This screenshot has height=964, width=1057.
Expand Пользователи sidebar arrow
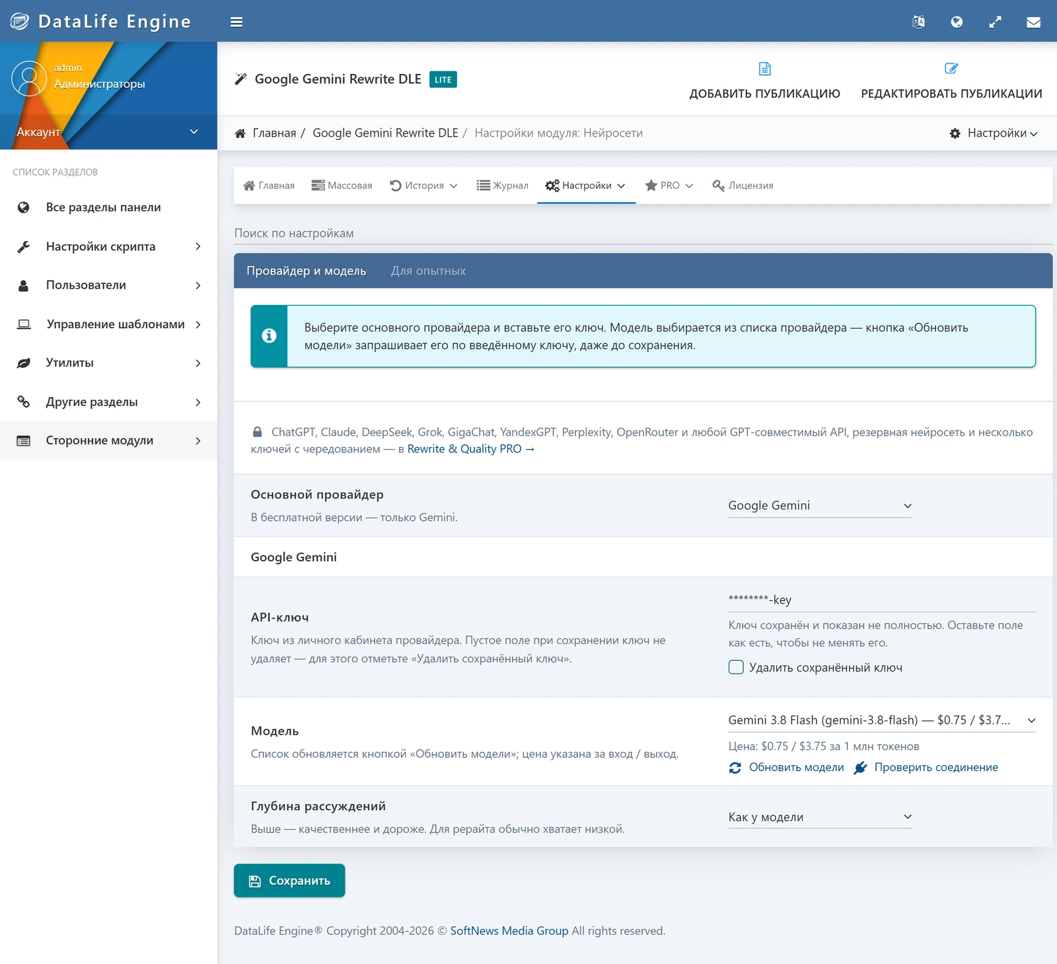coord(198,285)
